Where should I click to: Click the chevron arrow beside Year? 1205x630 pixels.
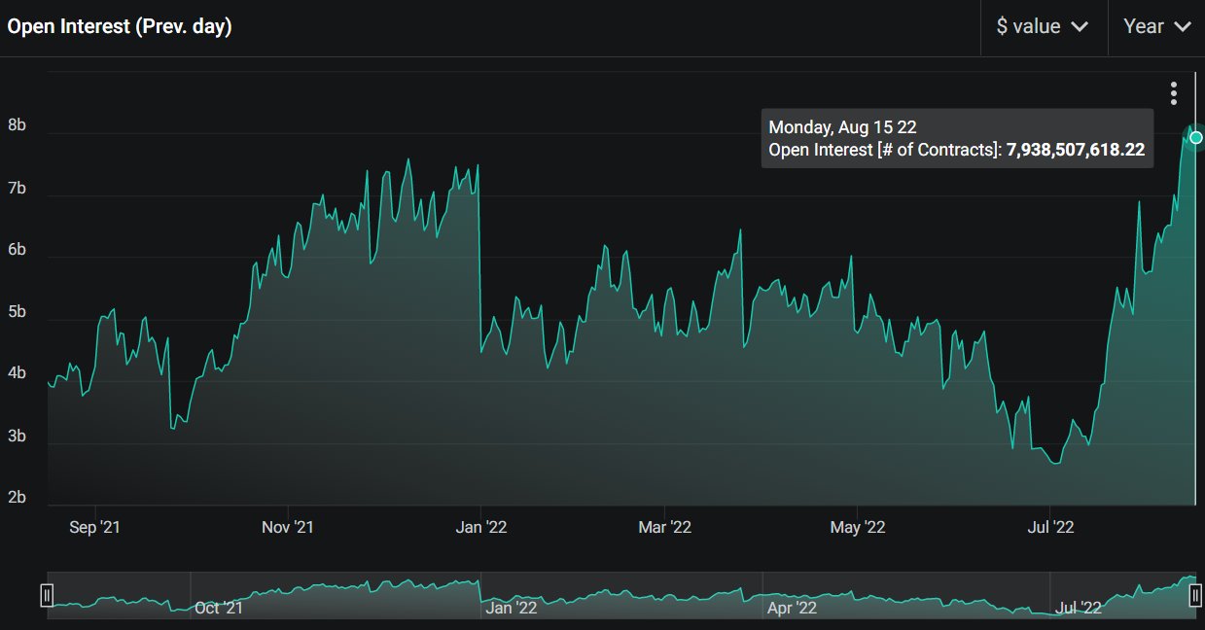click(1183, 27)
